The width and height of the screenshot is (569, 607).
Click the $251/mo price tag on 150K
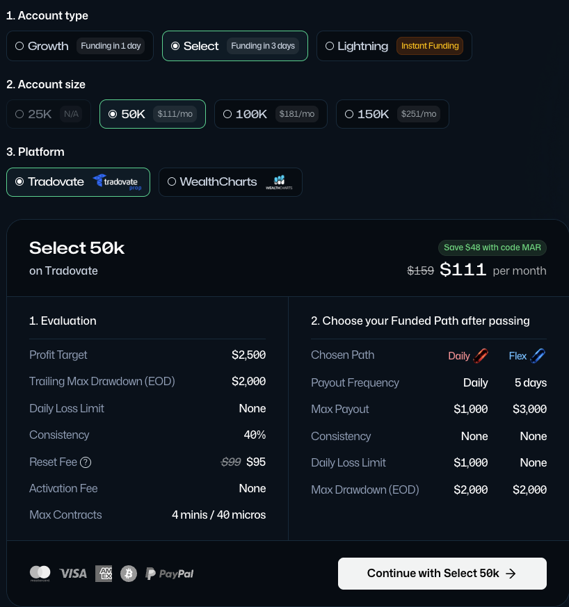pyautogui.click(x=419, y=114)
